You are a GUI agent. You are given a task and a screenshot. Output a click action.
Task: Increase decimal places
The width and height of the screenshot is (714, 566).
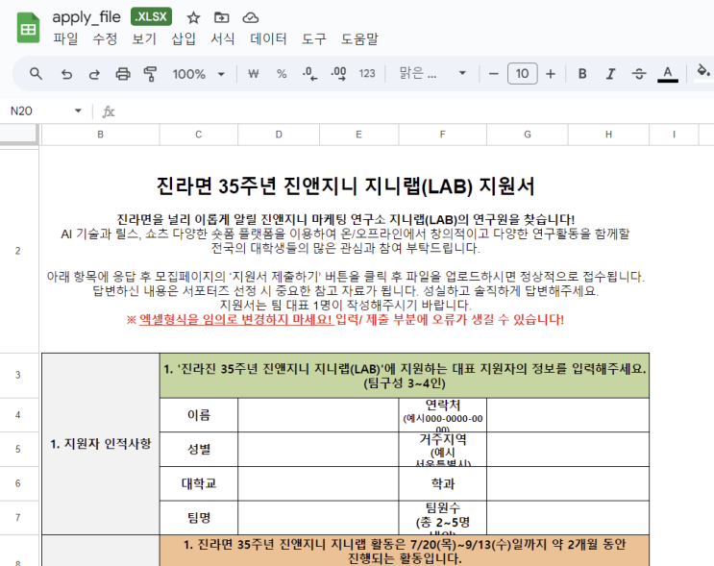click(339, 74)
